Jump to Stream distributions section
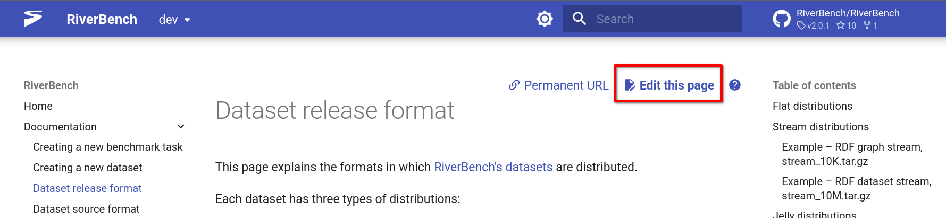The height and width of the screenshot is (218, 946). point(821,127)
